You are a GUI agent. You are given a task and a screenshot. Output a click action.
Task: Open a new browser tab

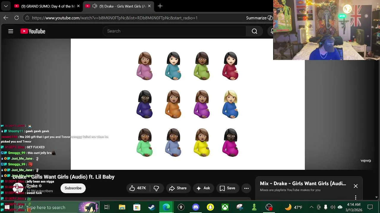(x=160, y=6)
